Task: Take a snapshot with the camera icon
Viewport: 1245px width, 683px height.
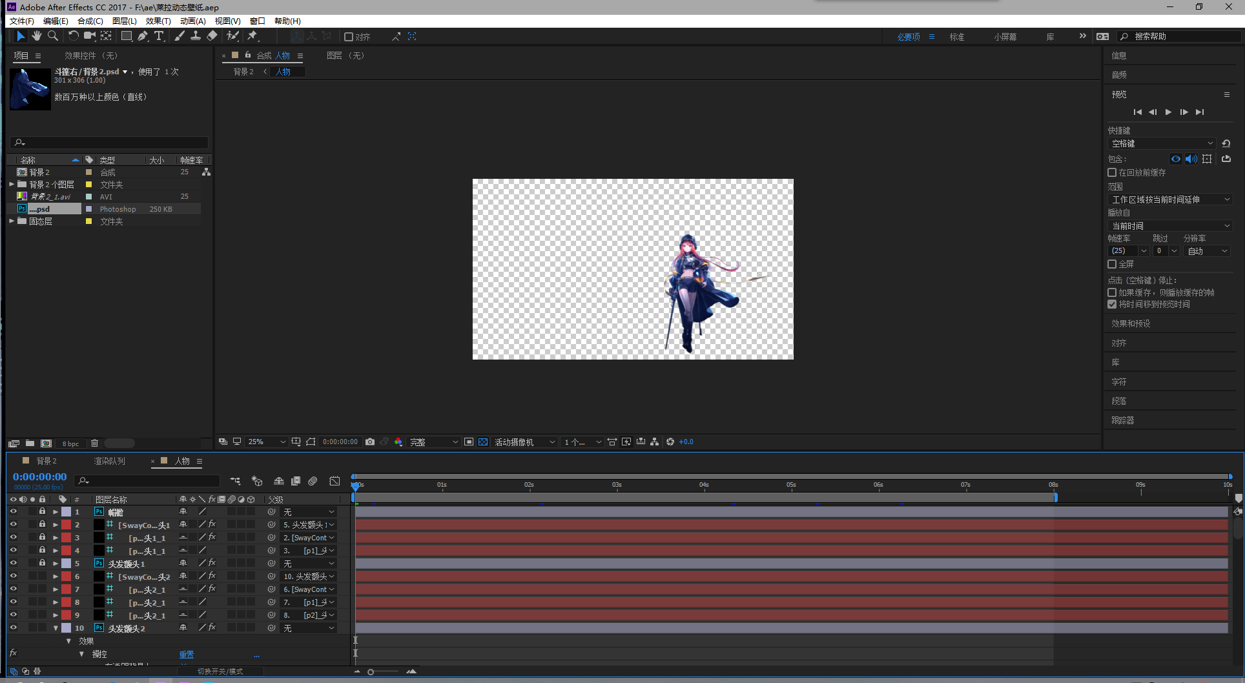Action: (x=370, y=442)
